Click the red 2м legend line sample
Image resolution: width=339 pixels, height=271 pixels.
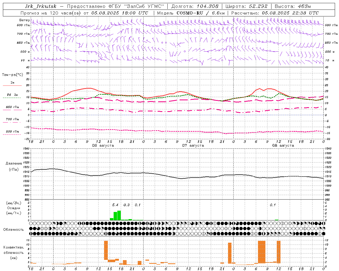click(x=12, y=85)
